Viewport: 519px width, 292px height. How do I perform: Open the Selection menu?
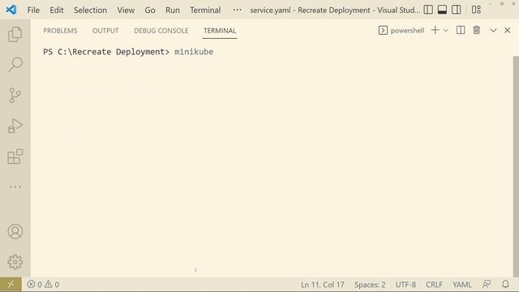tap(90, 10)
